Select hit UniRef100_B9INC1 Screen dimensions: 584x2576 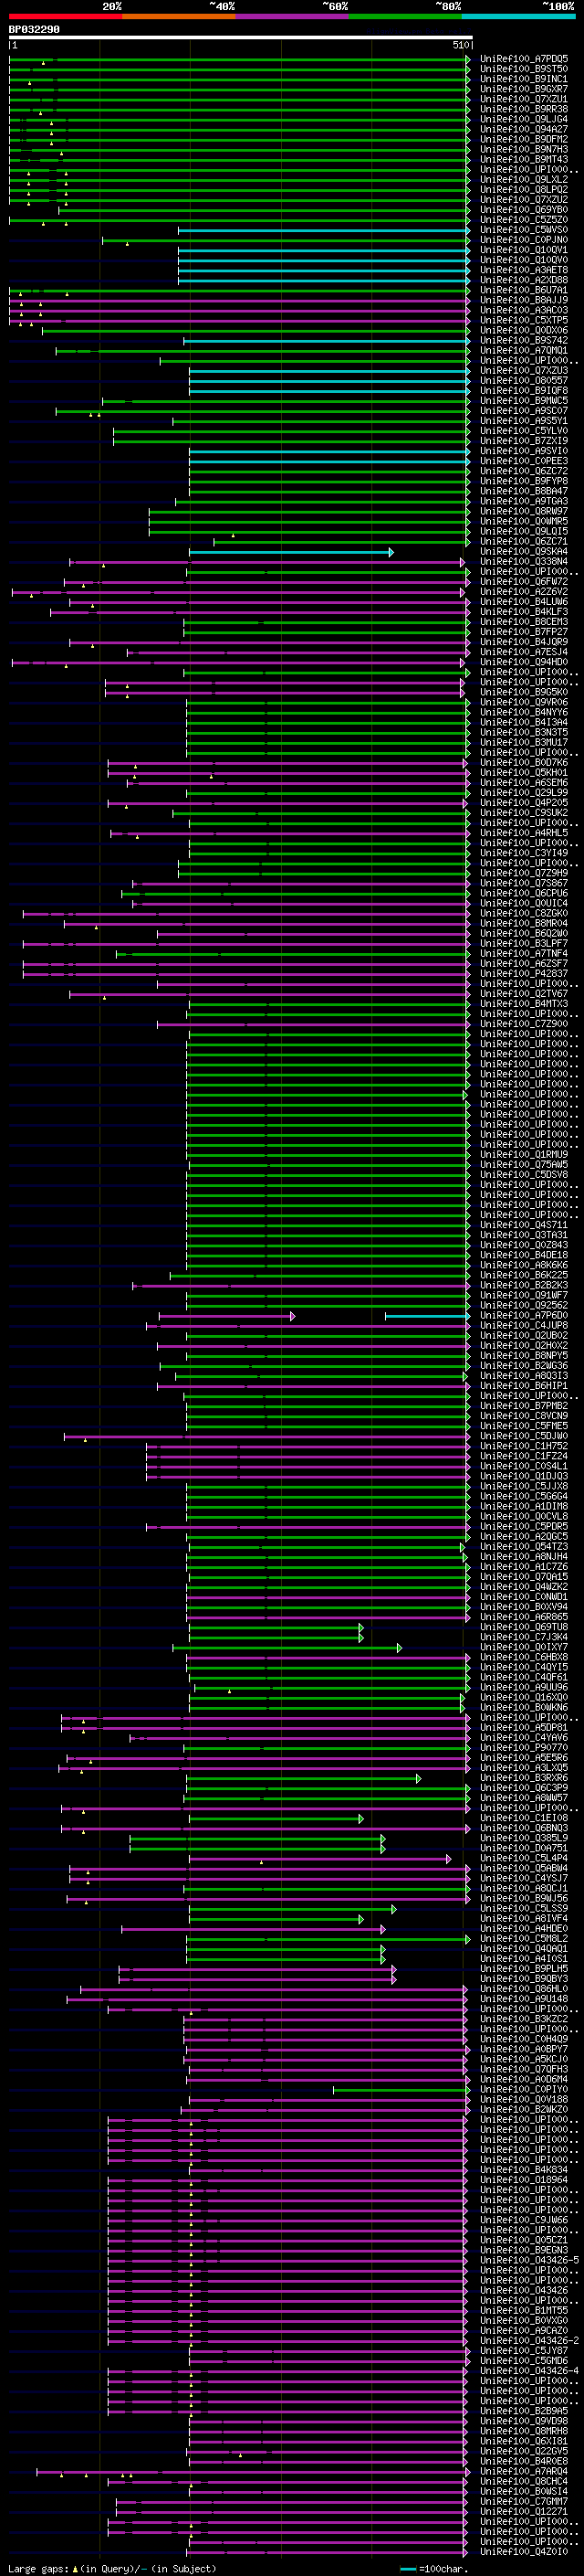pyautogui.click(x=524, y=79)
